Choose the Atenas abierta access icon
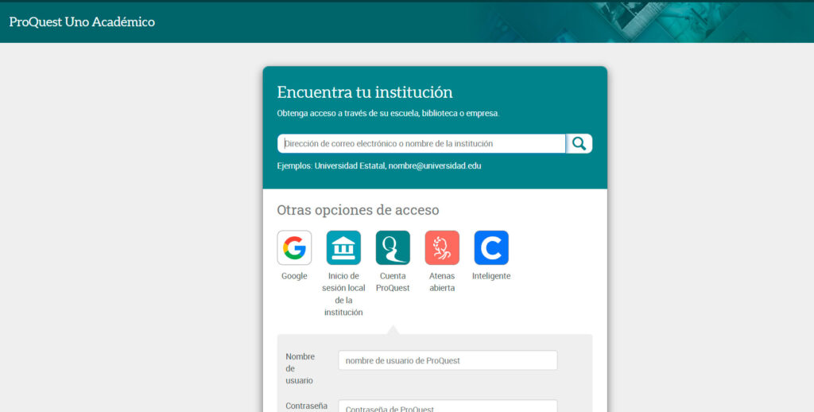Screen dimensions: 814x412 point(442,248)
